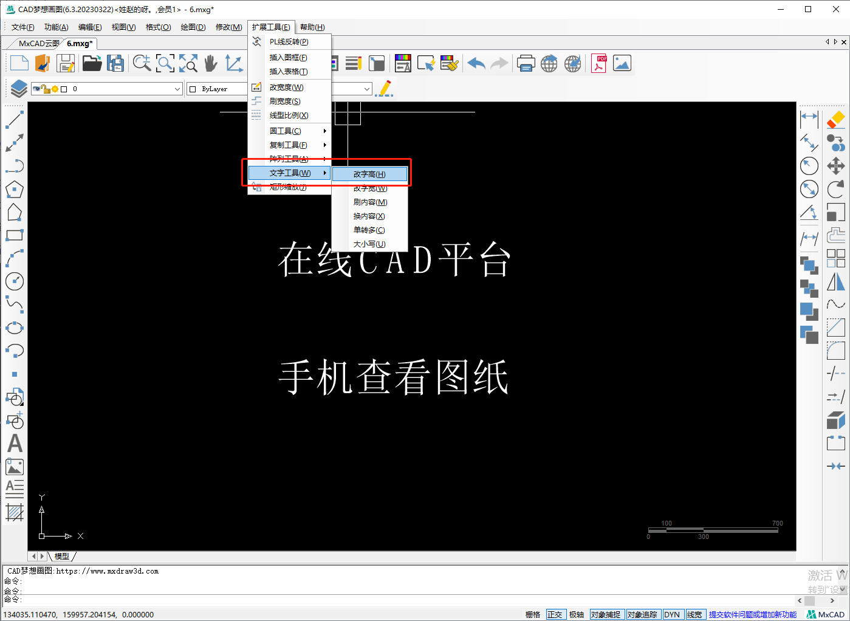
Task: Switch to MxCAD云图 tab
Action: click(x=38, y=44)
